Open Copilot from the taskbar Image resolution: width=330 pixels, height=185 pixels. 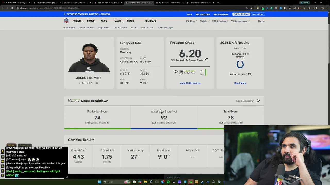point(140,182)
